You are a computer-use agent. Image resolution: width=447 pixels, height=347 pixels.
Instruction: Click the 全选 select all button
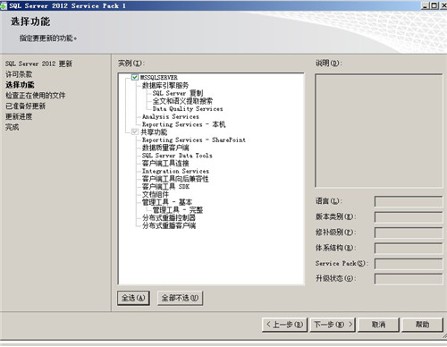click(x=133, y=298)
